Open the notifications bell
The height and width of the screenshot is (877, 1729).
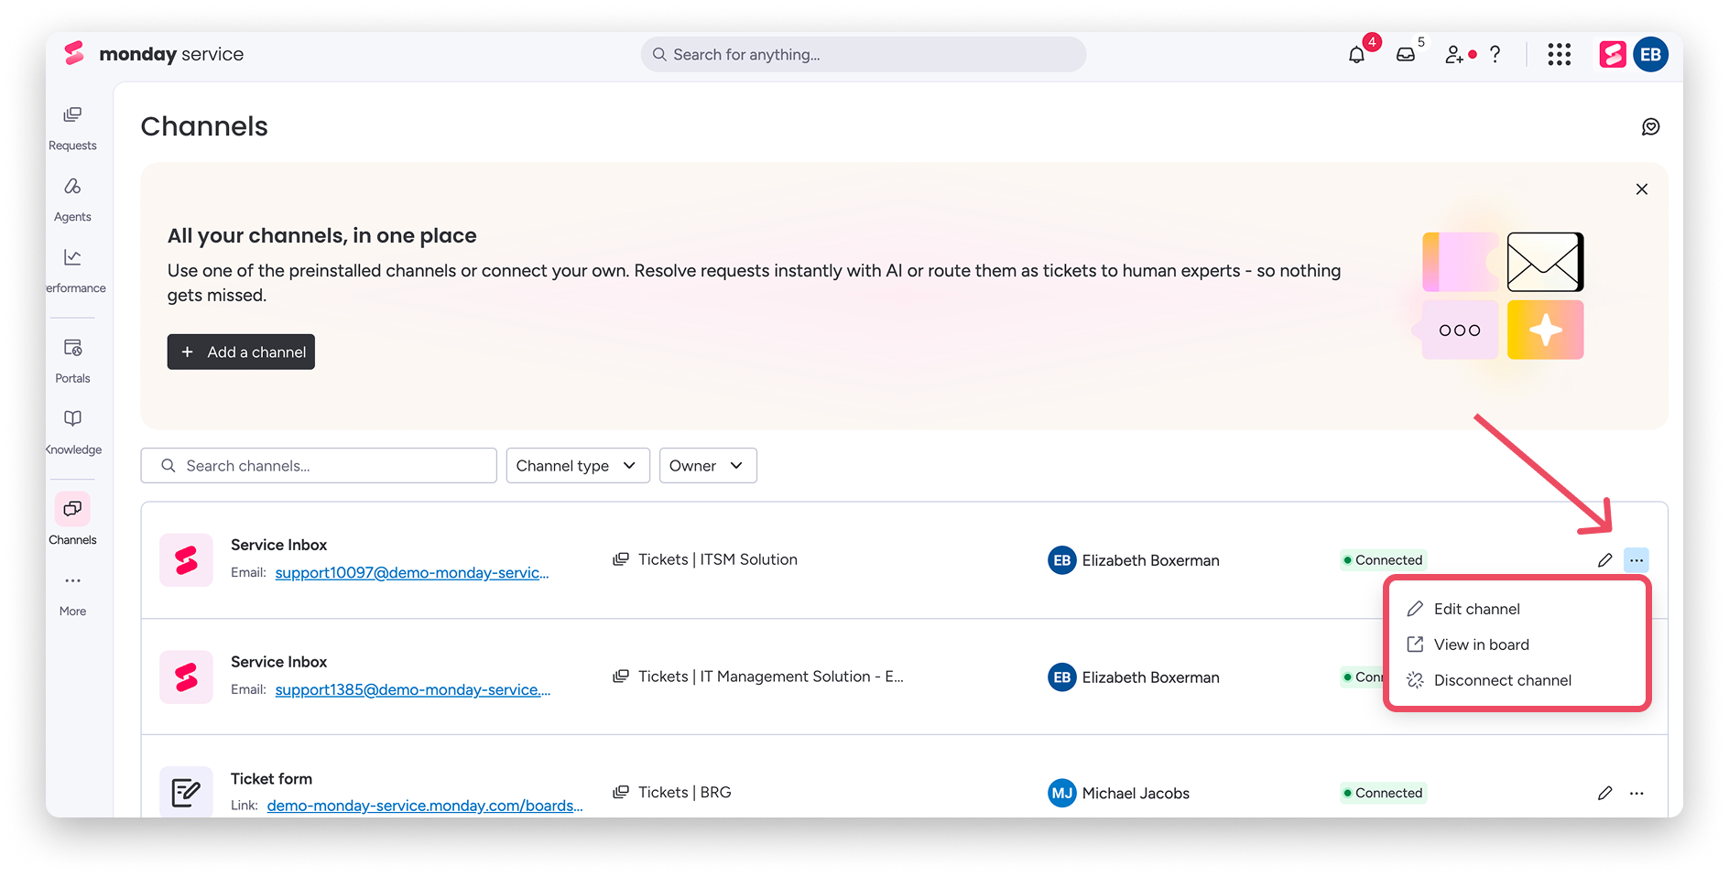(1356, 55)
